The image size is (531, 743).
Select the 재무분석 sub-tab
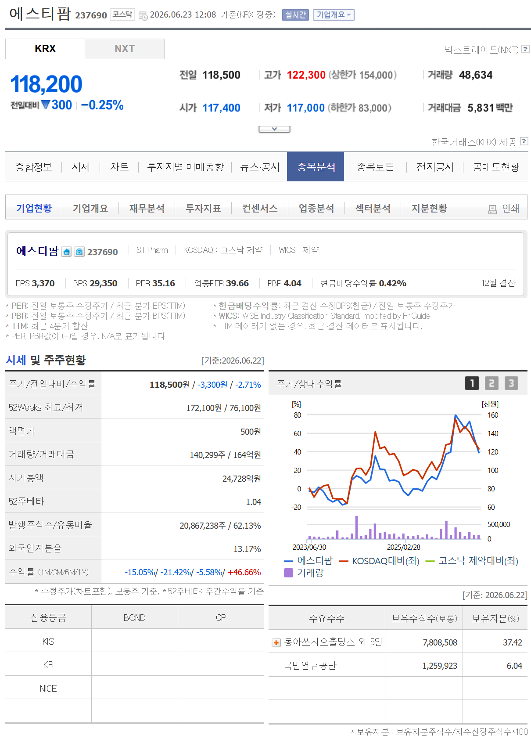pos(147,208)
